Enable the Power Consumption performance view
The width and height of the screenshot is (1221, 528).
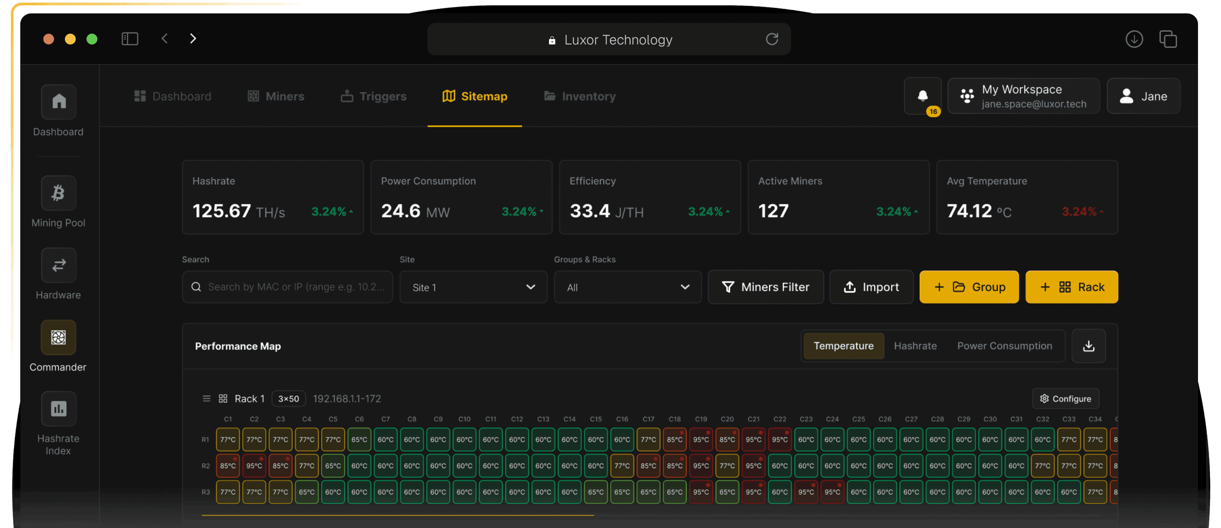pos(1004,346)
